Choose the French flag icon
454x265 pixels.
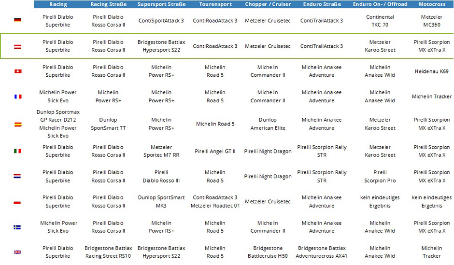[x=17, y=97]
